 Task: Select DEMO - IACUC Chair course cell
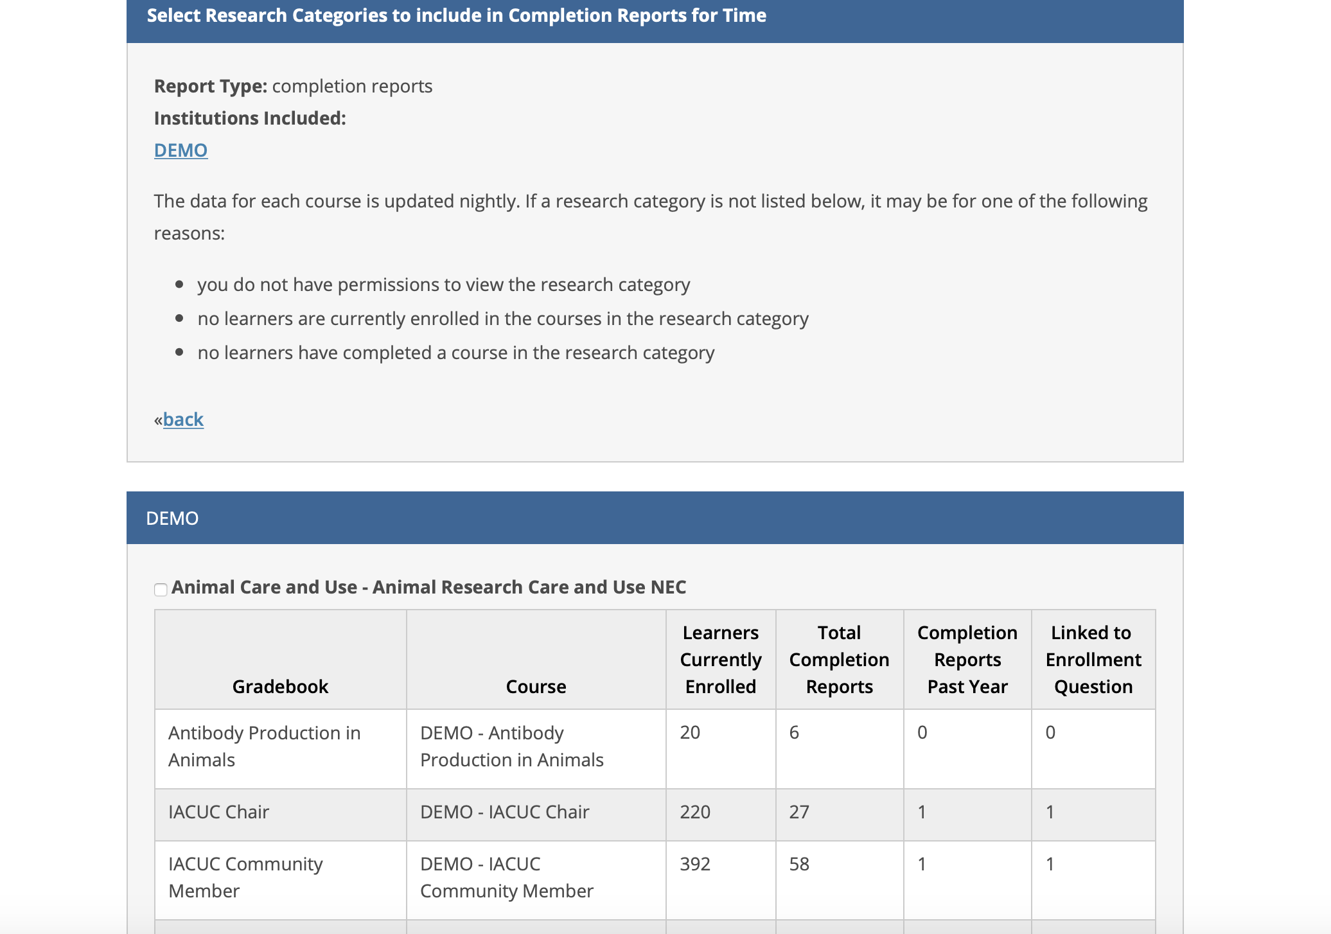tap(536, 815)
